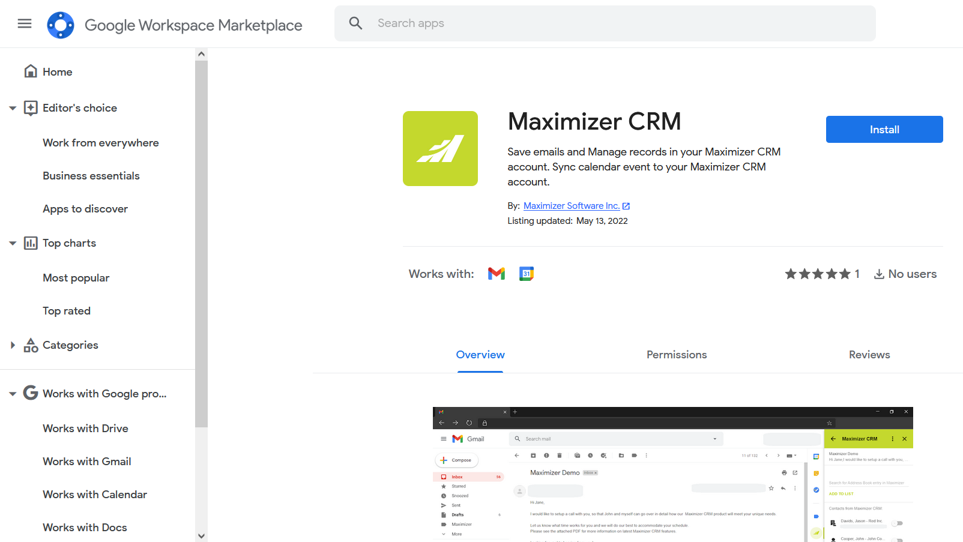
Task: Open Works with Docs filter
Action: pos(85,528)
